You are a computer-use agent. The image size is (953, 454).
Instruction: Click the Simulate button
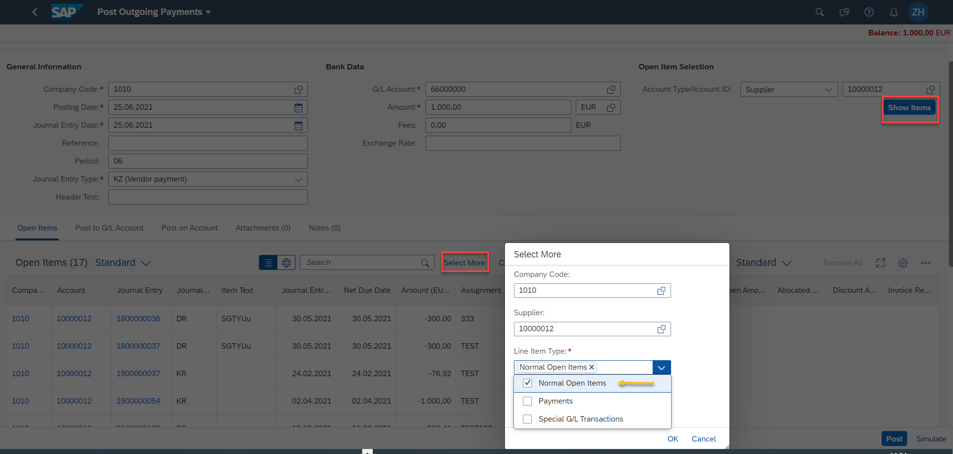pyautogui.click(x=931, y=439)
